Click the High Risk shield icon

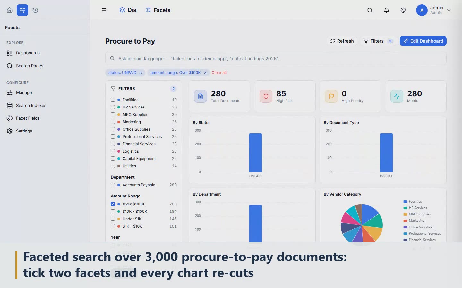[266, 96]
